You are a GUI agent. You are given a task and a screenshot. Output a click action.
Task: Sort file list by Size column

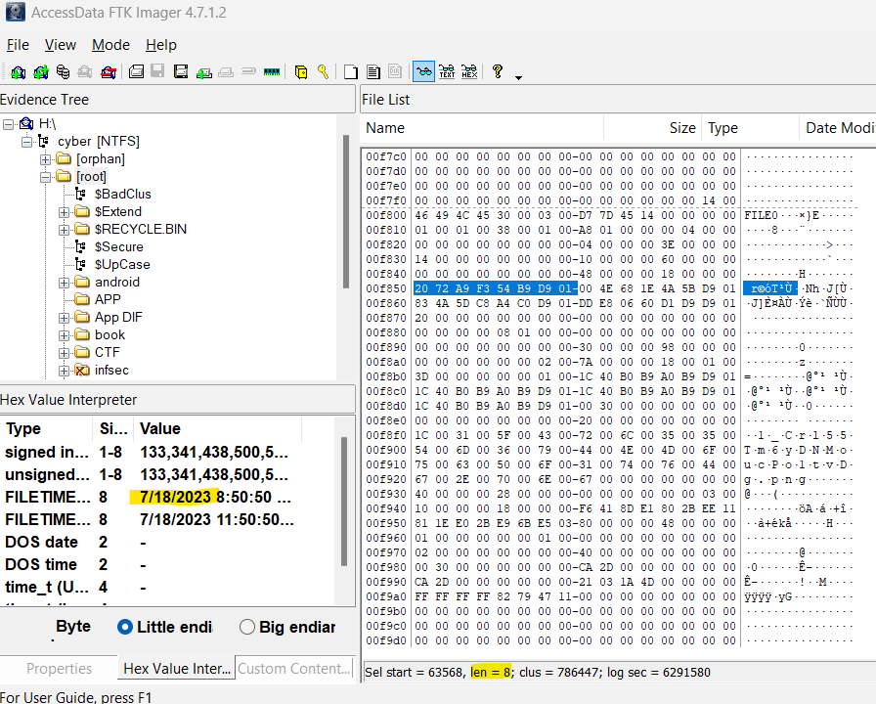coord(652,128)
